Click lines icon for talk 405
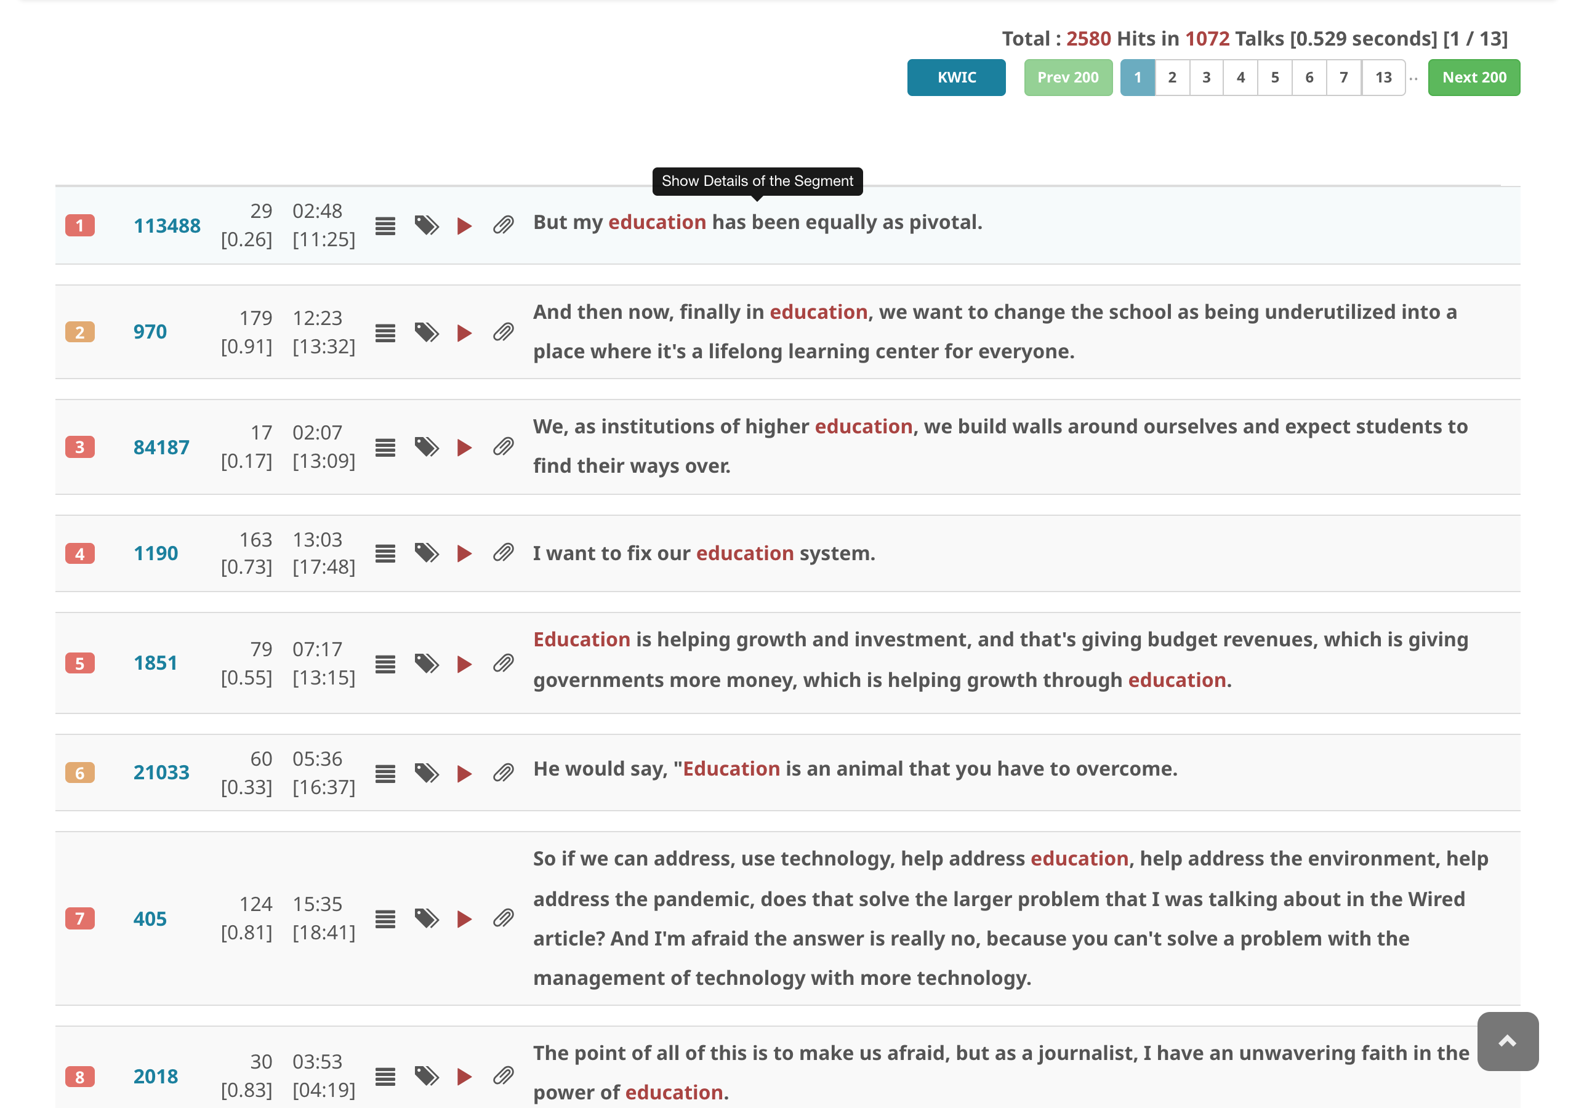Viewport: 1576px width, 1108px height. click(385, 918)
